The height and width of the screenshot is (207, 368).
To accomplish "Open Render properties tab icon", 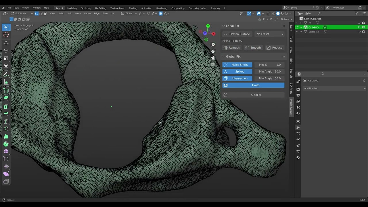I will [298, 89].
